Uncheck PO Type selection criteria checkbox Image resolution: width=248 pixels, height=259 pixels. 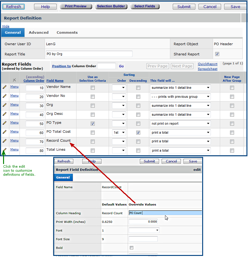pyautogui.click(x=93, y=123)
